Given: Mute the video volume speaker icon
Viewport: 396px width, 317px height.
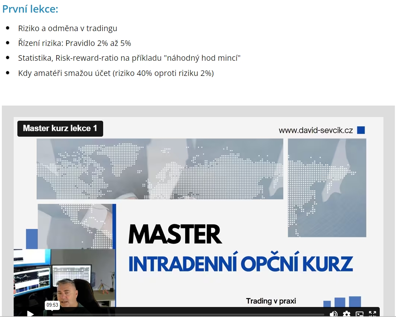Looking at the screenshot, I should coord(334,314).
